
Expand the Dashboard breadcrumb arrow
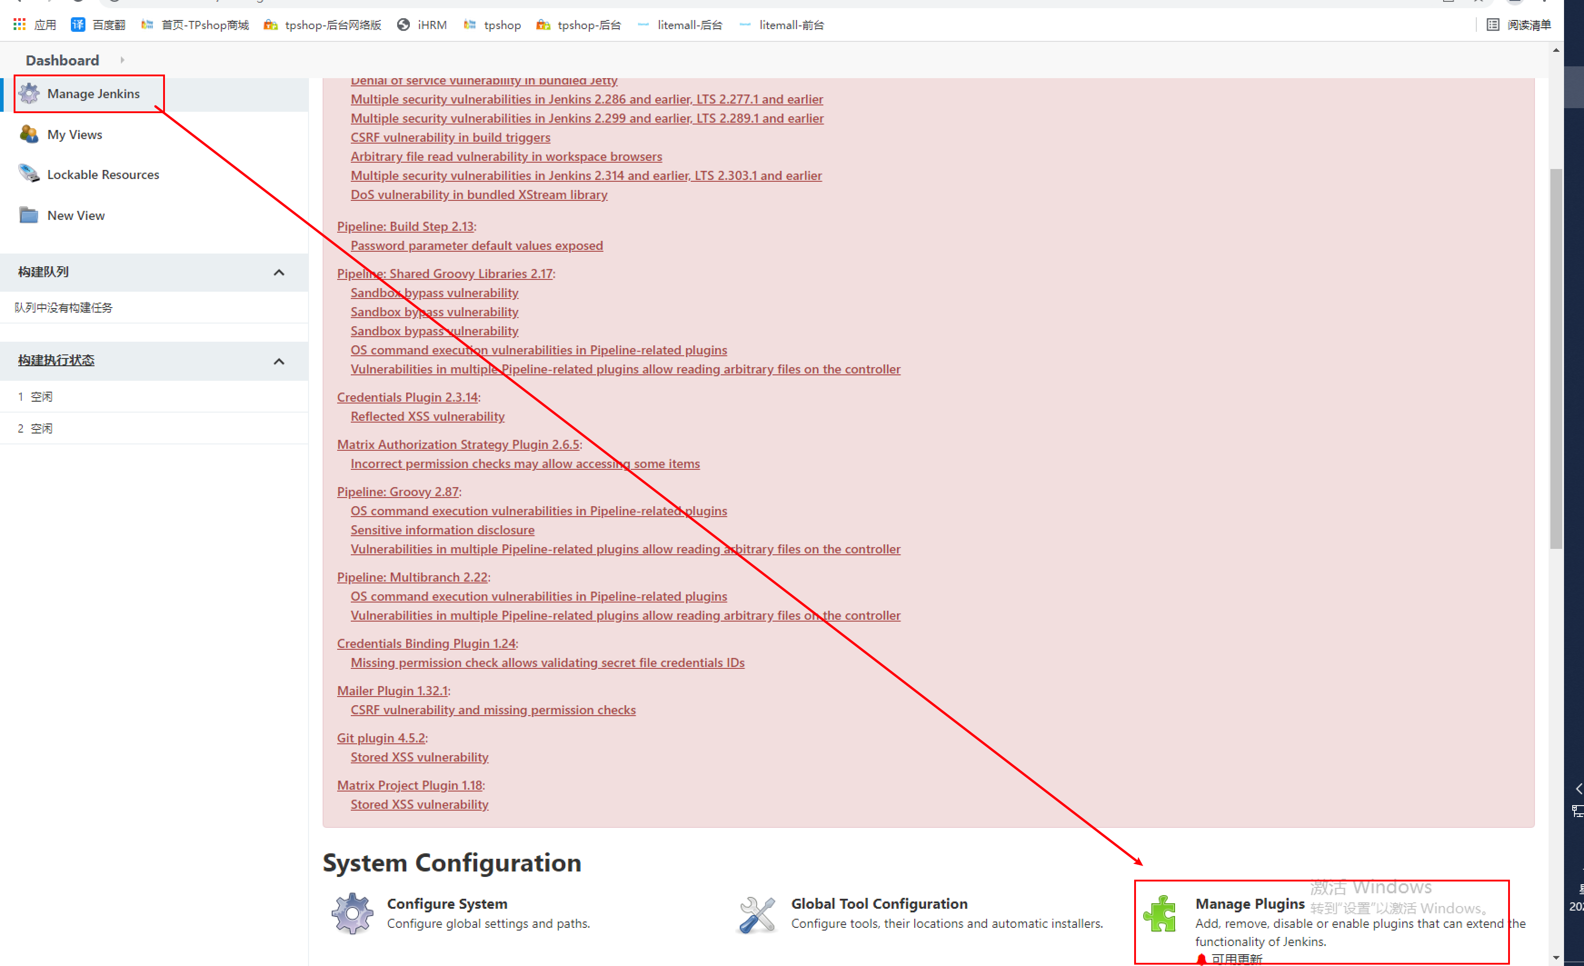coord(122,60)
